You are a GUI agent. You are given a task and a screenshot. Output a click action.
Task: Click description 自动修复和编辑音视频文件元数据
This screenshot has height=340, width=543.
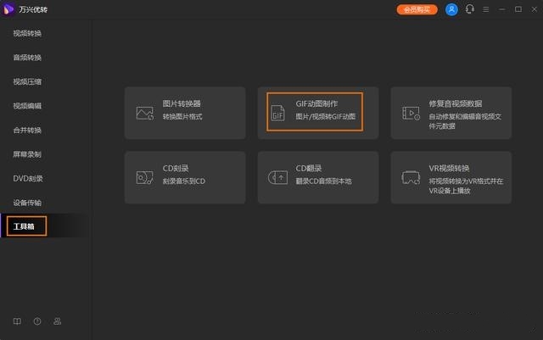coord(465,121)
